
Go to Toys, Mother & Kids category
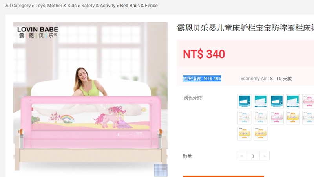(x=56, y=6)
